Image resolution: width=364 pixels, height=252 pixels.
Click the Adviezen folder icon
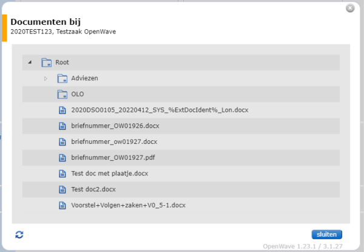point(62,78)
